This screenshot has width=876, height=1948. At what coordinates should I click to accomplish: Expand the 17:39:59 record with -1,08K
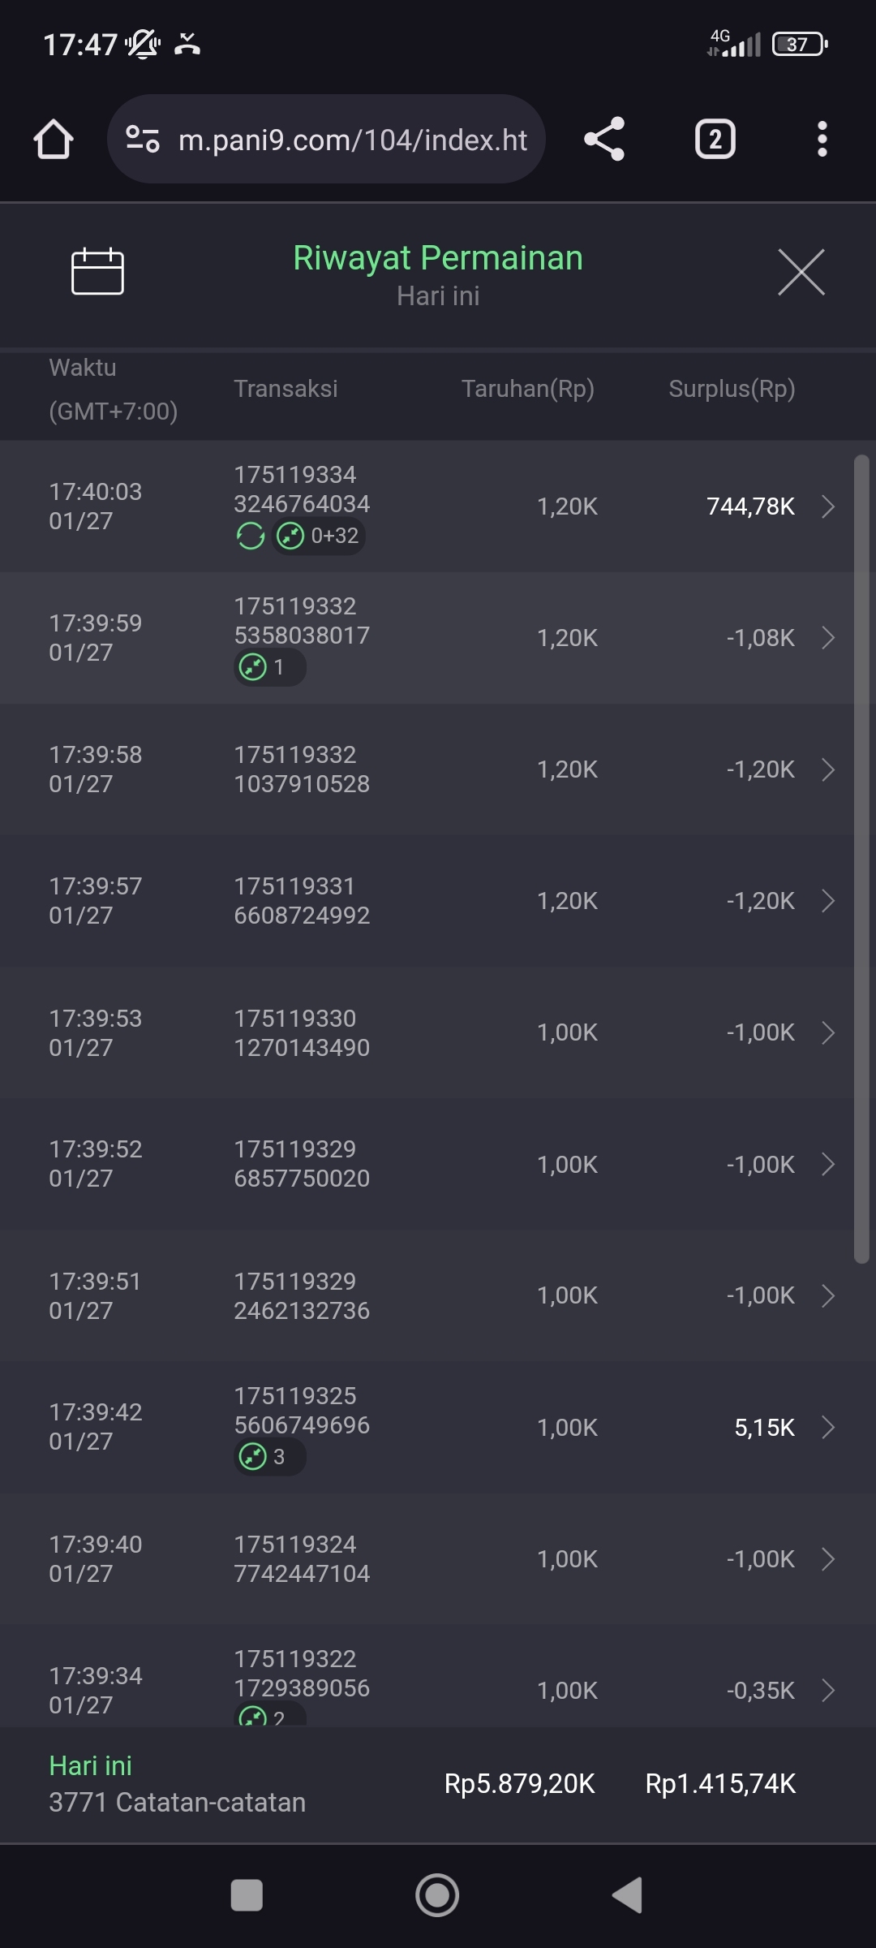[827, 638]
